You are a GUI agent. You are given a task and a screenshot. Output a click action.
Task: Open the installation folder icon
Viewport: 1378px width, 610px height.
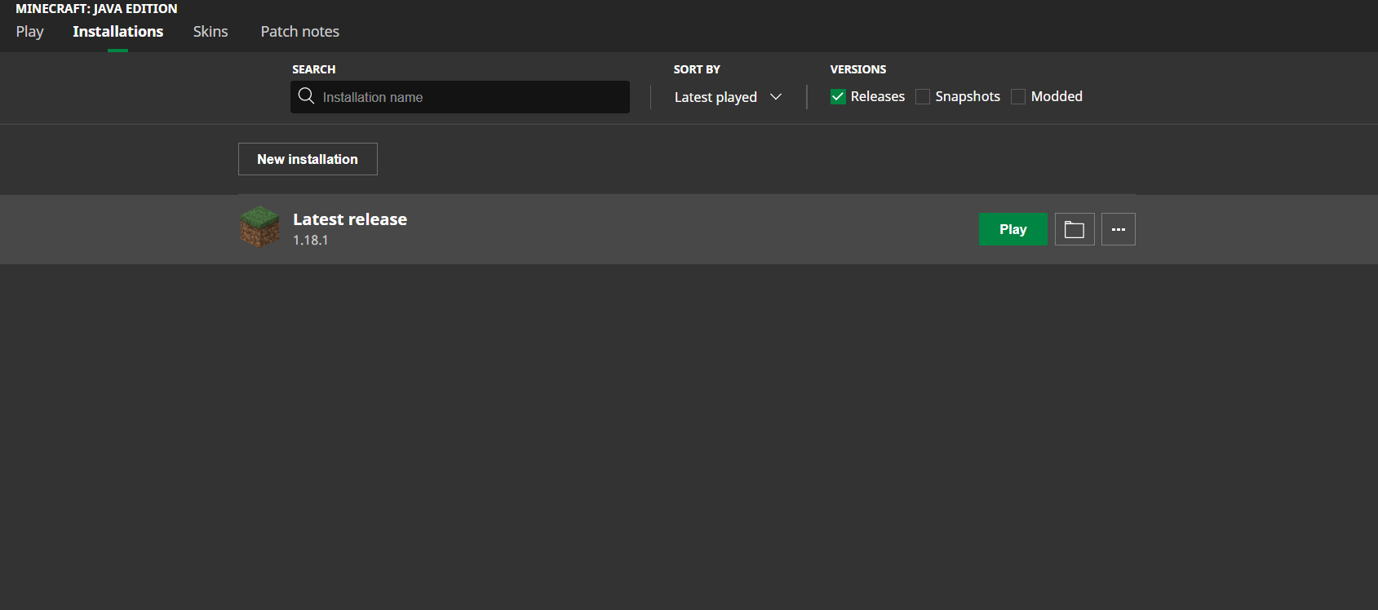pyautogui.click(x=1074, y=229)
